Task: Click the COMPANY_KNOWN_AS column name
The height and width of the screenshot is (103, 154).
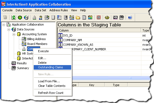Action: (x=78, y=45)
